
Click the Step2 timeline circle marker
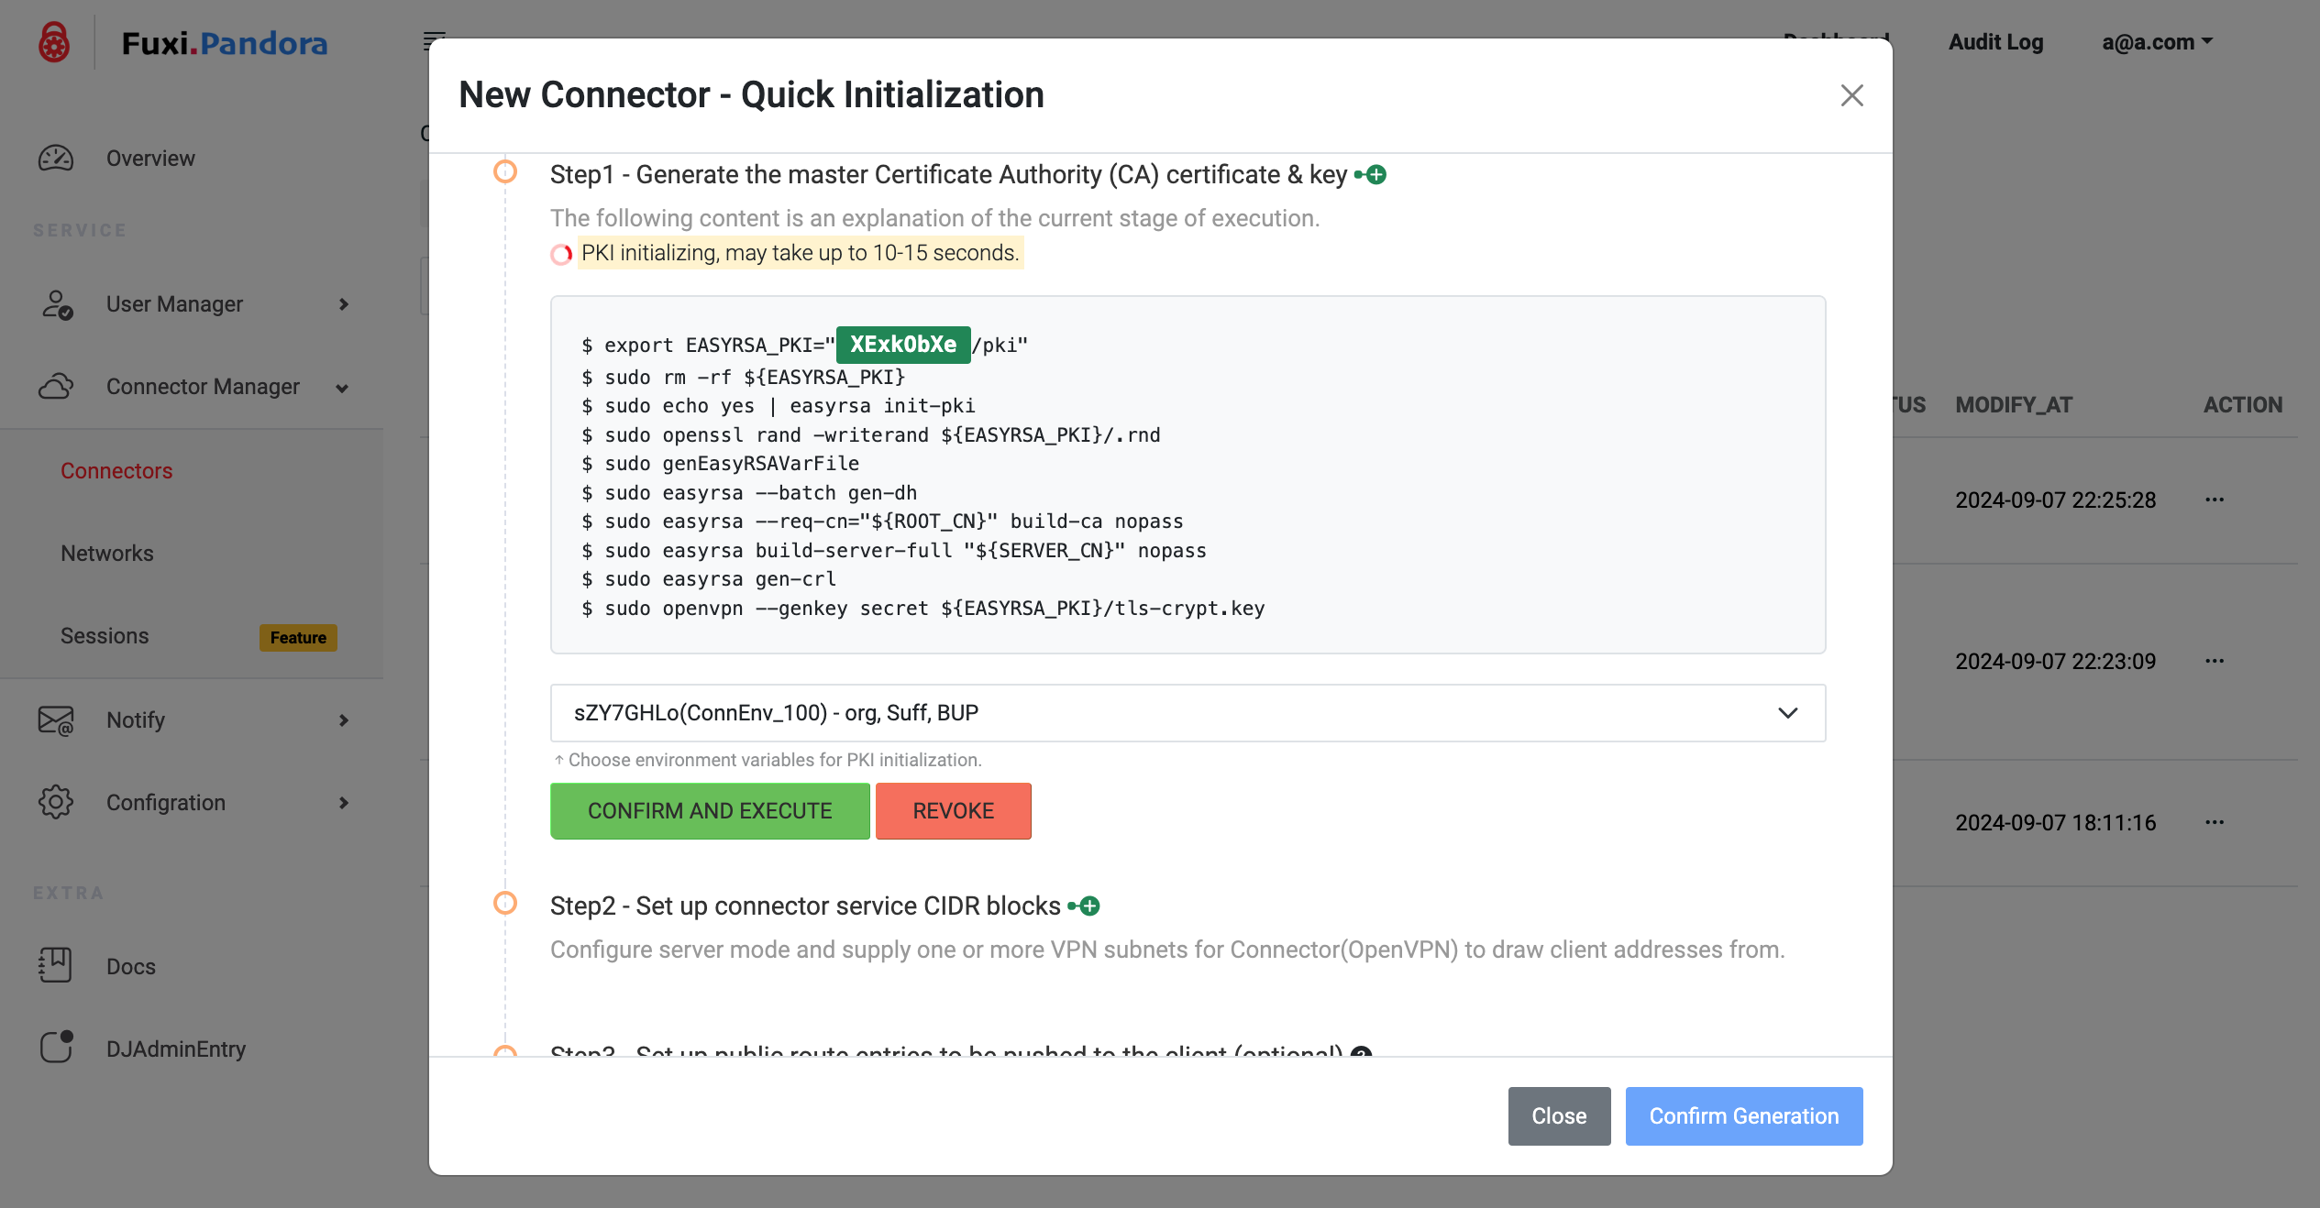click(505, 903)
